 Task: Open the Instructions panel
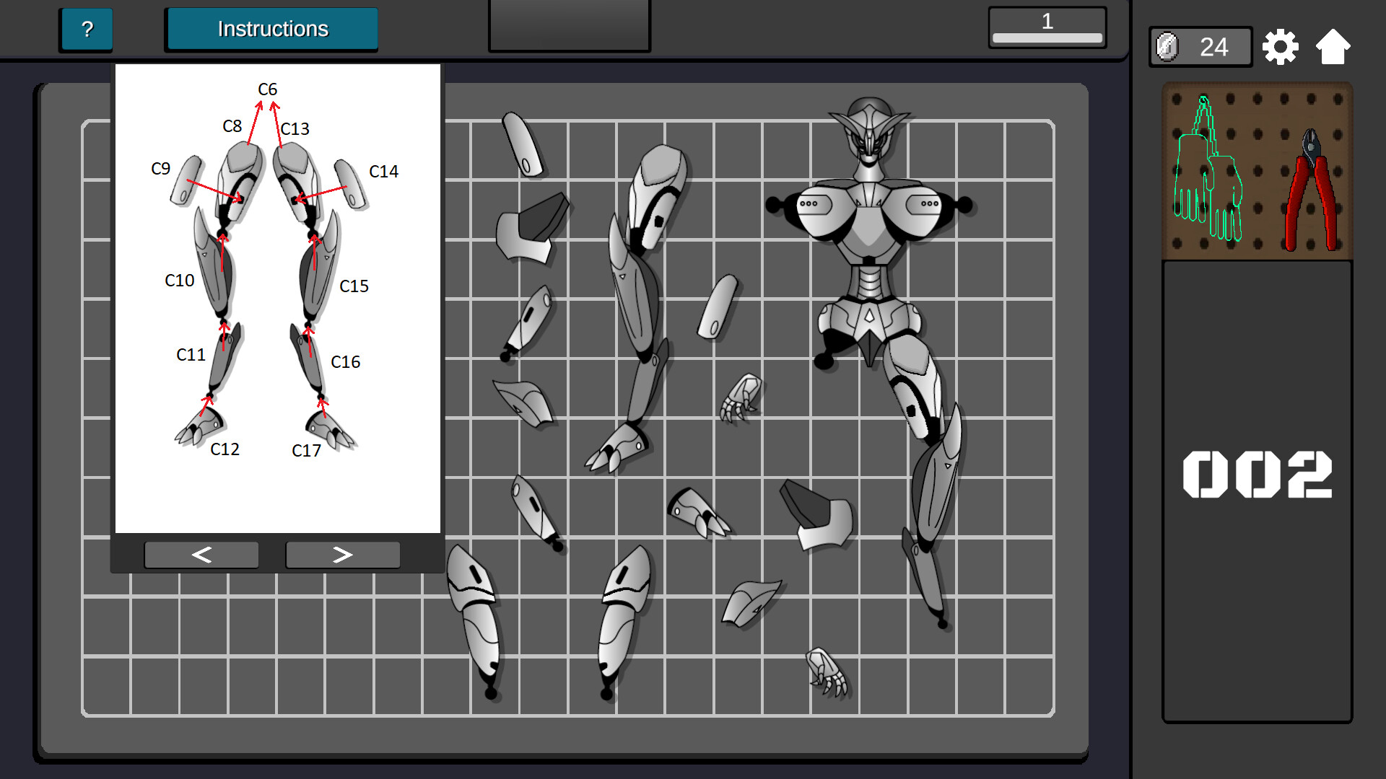[x=271, y=29]
